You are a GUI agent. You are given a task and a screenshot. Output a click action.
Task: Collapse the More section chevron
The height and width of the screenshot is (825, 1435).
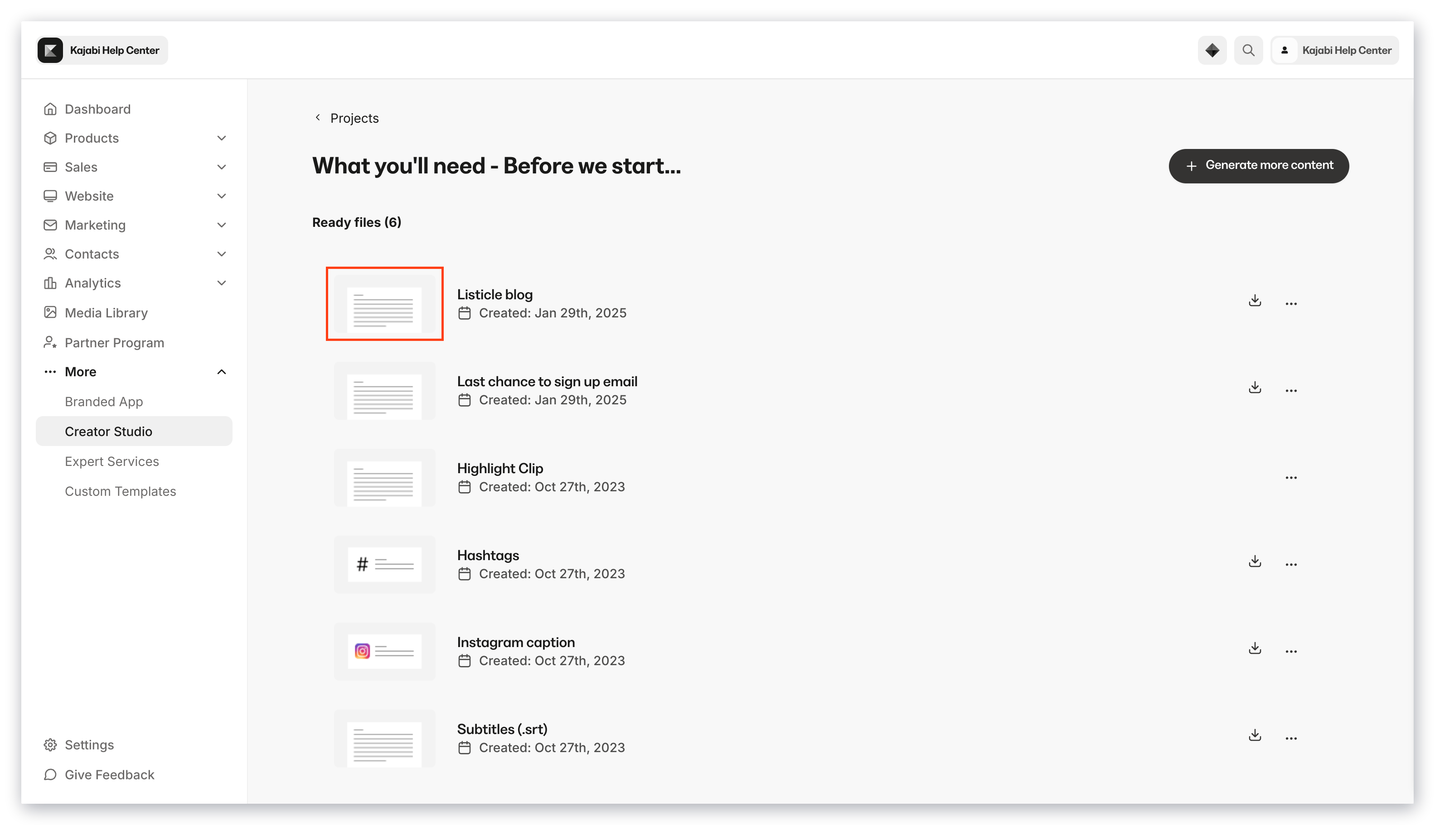(221, 372)
